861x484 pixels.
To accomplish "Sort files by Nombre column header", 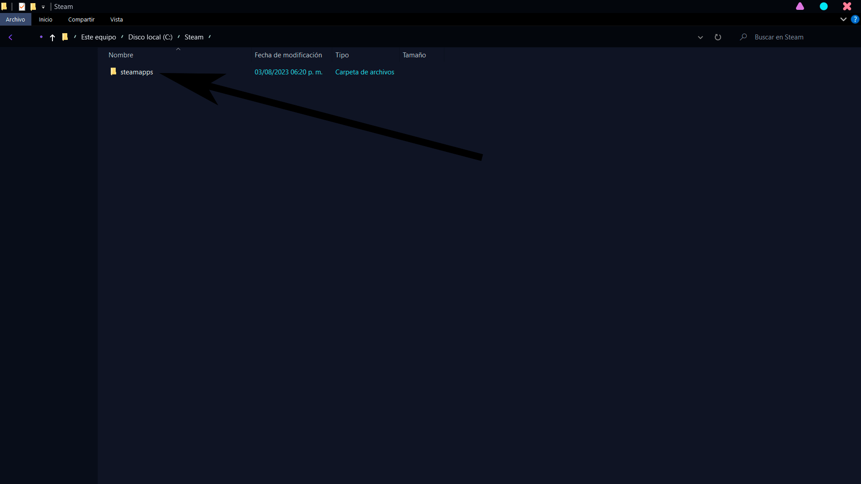I will click(121, 55).
